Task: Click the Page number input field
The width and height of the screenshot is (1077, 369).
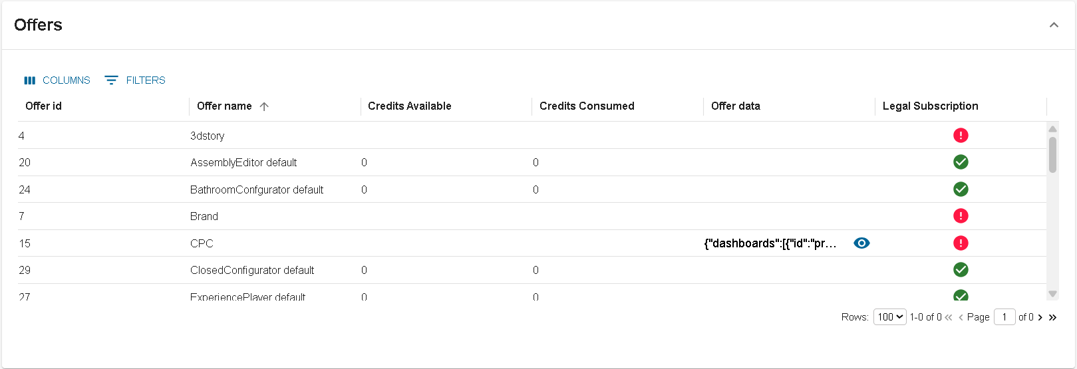Action: point(1004,317)
